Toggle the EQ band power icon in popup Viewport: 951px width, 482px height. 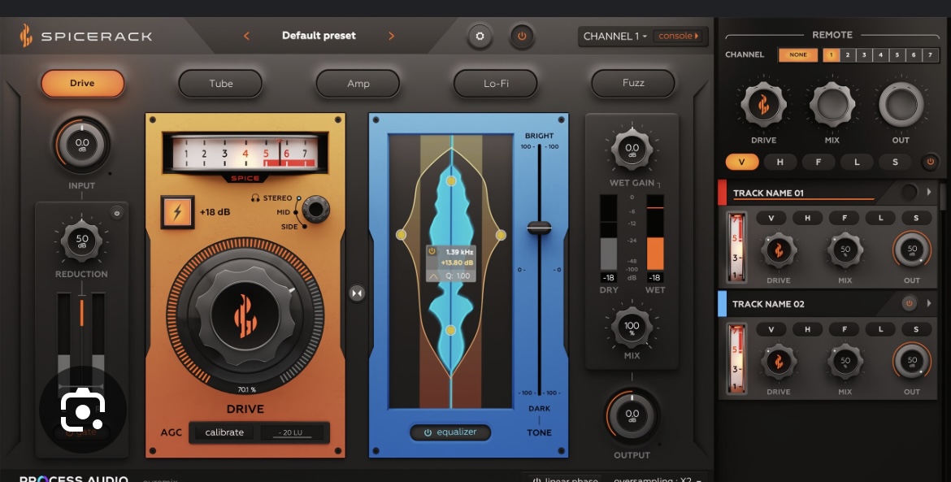click(x=432, y=251)
